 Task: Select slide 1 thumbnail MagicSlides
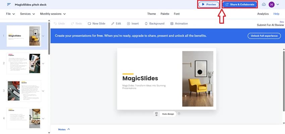tap(24, 36)
